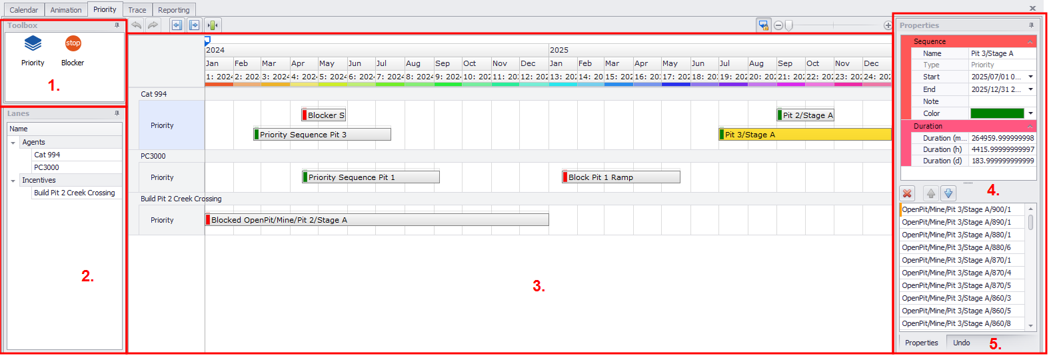This screenshot has height=360, width=1053.
Task: Select list item Pit 3/Stage A/870/1
Action: (x=962, y=260)
